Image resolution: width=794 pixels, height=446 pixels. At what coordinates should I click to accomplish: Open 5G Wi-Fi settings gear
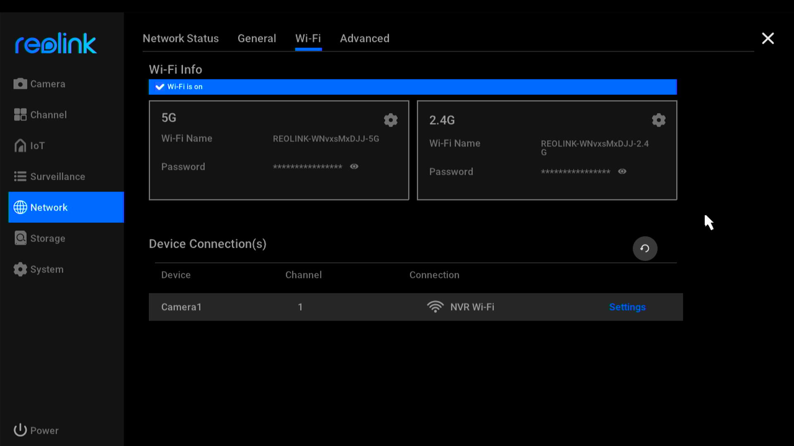(392, 120)
